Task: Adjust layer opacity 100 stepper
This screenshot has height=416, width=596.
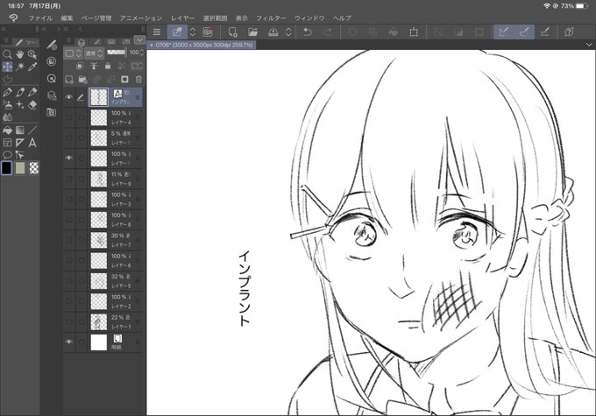Action: tap(141, 53)
